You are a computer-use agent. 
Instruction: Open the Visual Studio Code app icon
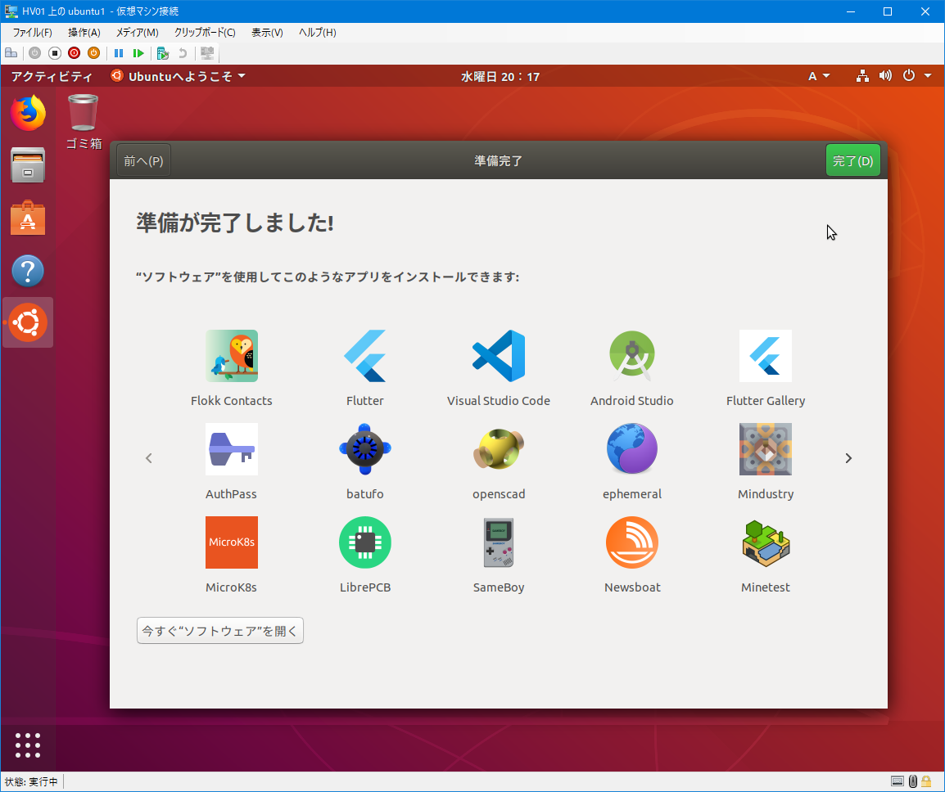tap(498, 356)
